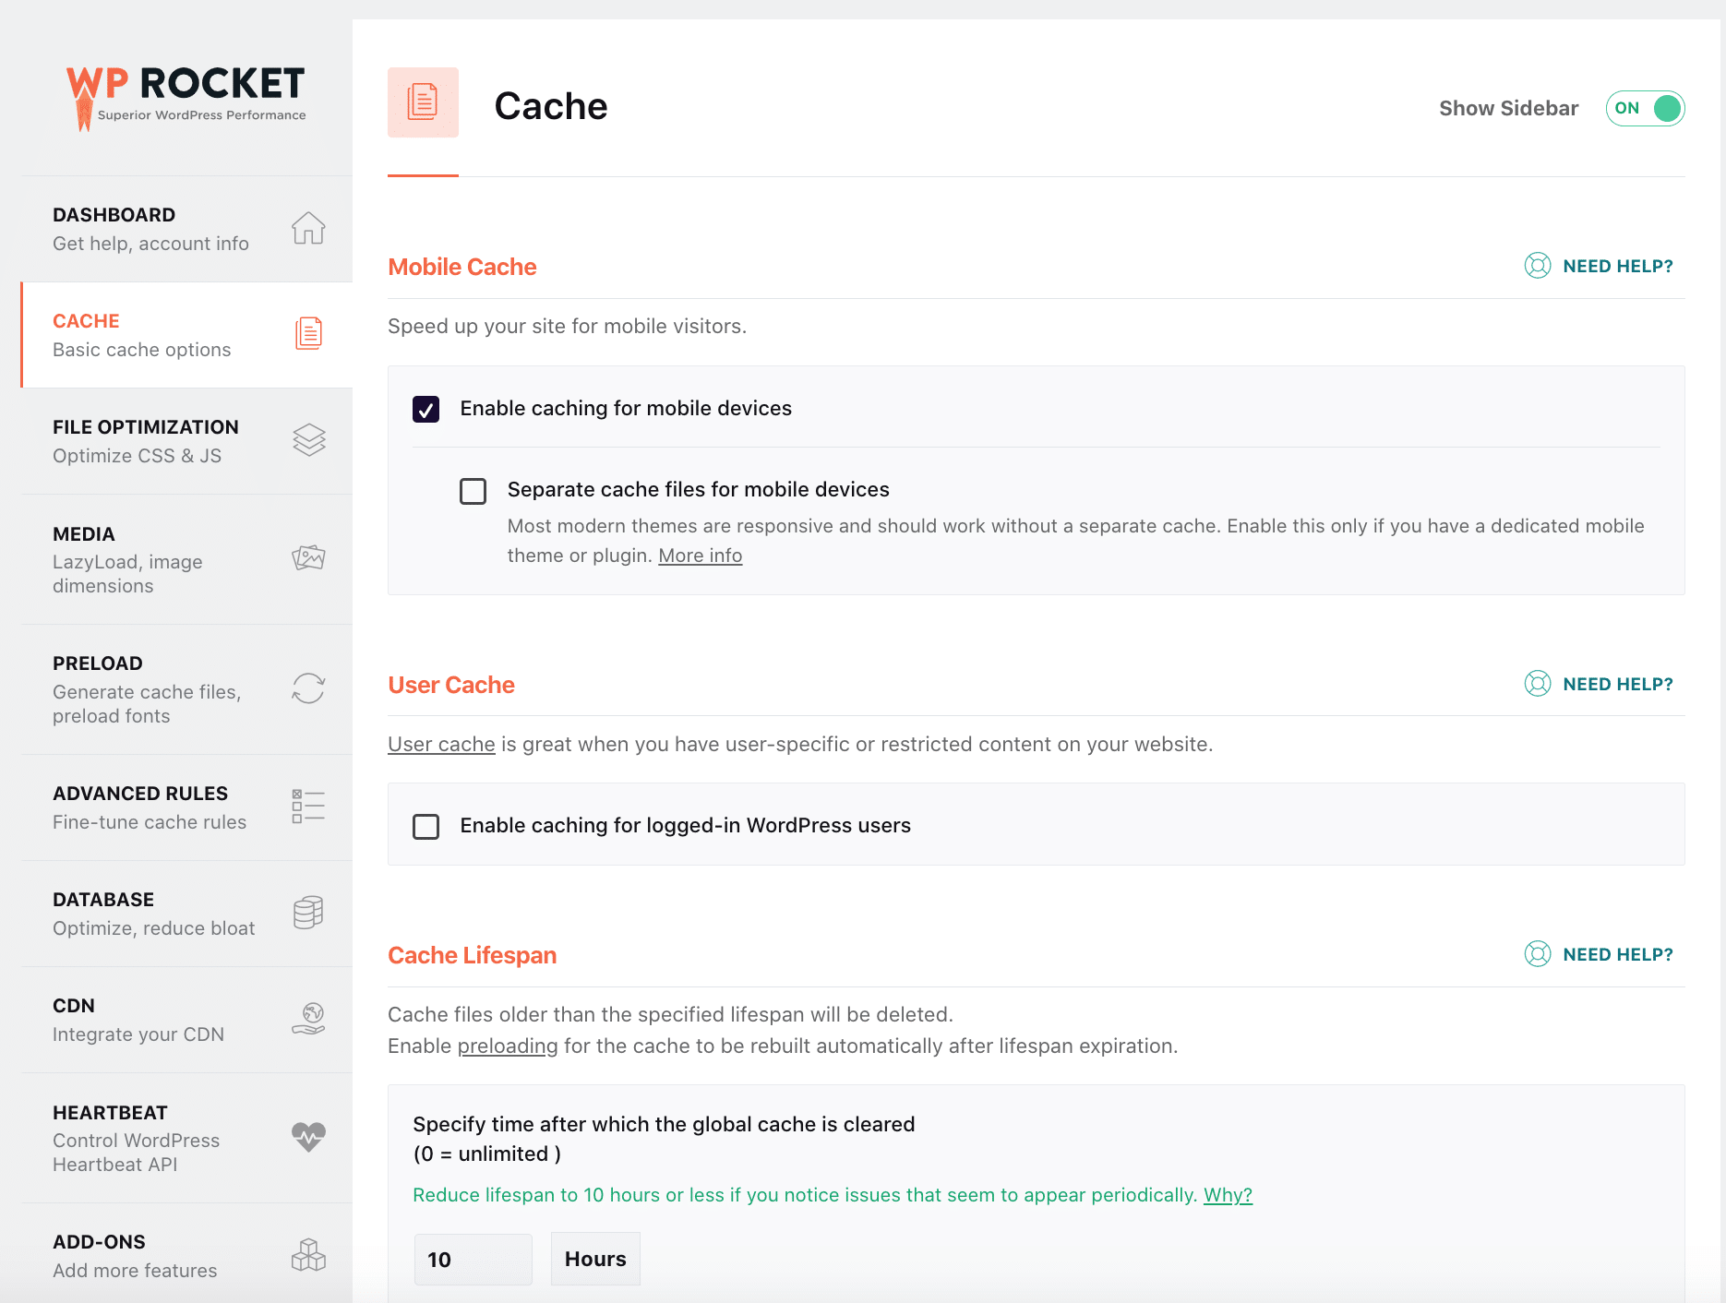Click the cache lifespan value field
This screenshot has height=1303, width=1726.
coord(473,1258)
